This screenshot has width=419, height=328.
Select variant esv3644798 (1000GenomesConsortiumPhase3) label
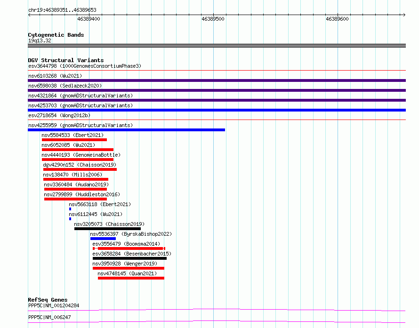85,66
